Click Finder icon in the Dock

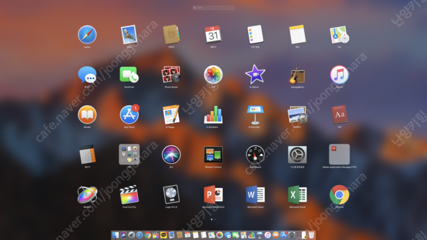tap(116, 235)
